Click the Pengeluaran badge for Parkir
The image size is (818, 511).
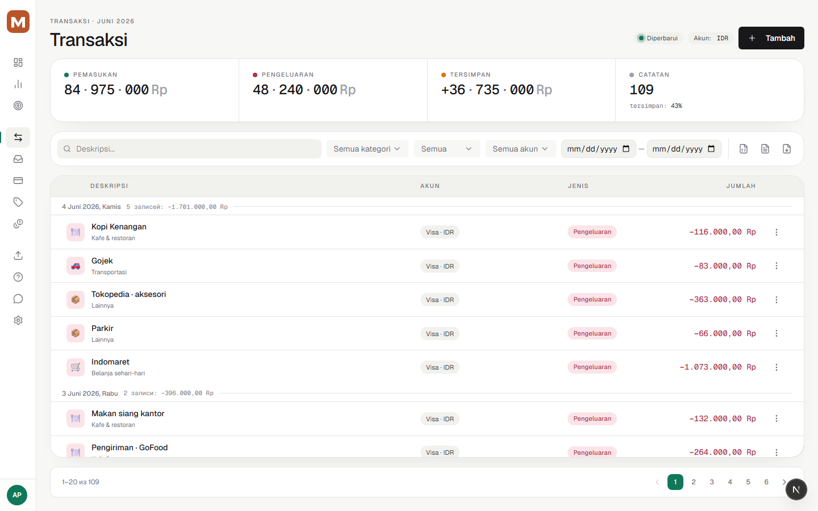[592, 333]
